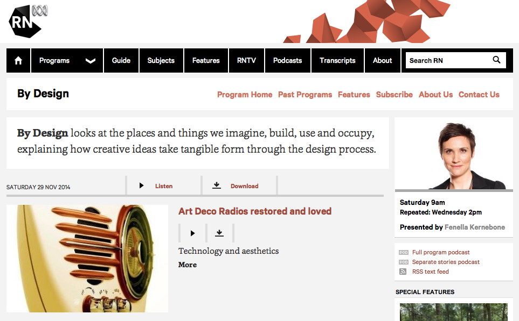
Task: Click Full program podcast POD icon
Action: click(403, 253)
